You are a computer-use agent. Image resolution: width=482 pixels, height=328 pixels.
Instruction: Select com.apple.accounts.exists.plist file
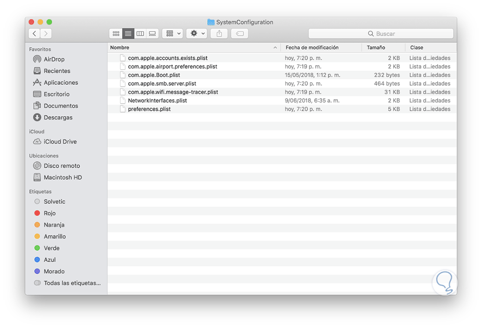point(282,58)
